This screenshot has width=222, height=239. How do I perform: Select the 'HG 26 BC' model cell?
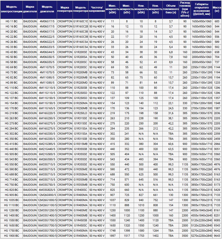point(12,42)
